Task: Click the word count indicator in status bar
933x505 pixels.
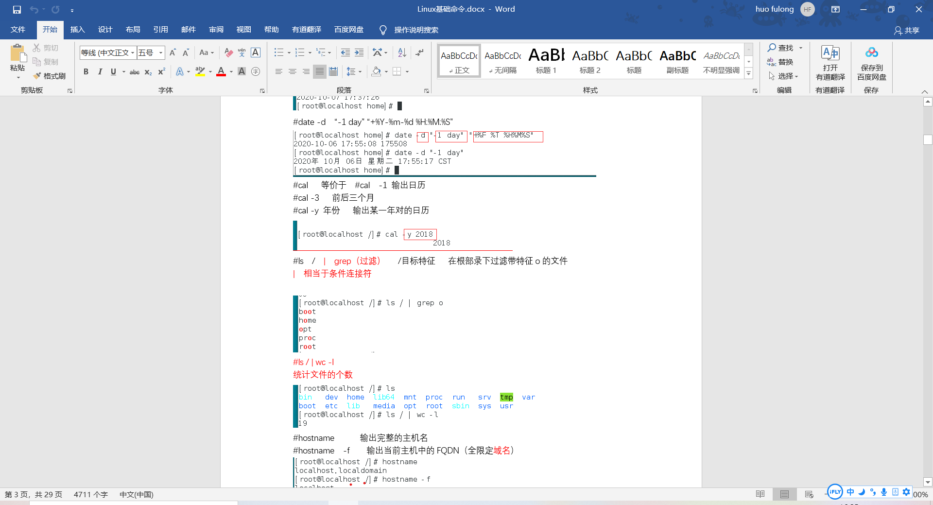Action: (90, 494)
